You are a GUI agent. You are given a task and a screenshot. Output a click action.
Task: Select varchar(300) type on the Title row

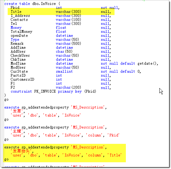pos(68,12)
